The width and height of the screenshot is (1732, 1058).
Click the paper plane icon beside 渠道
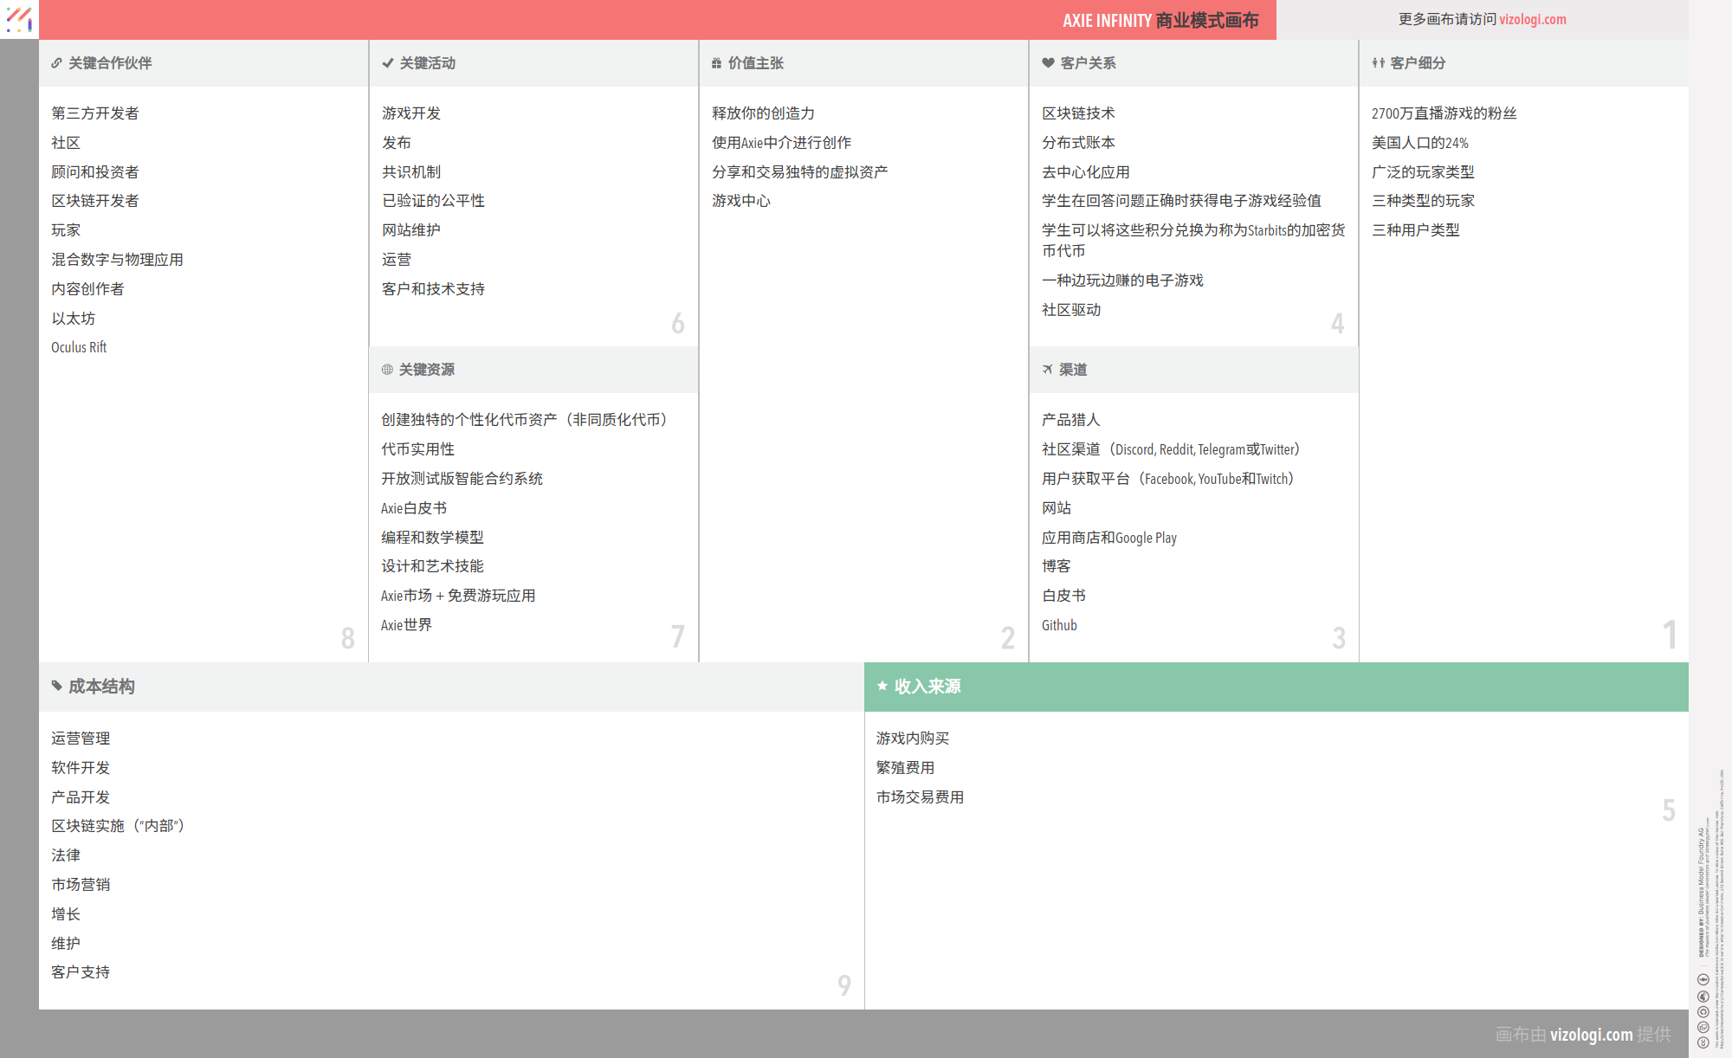[x=1046, y=369]
